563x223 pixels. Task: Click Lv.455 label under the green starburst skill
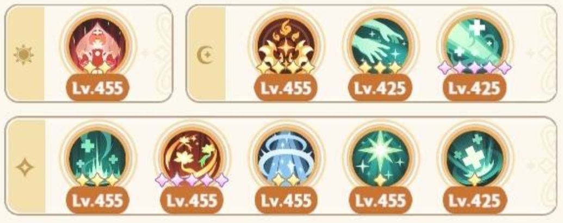380,200
